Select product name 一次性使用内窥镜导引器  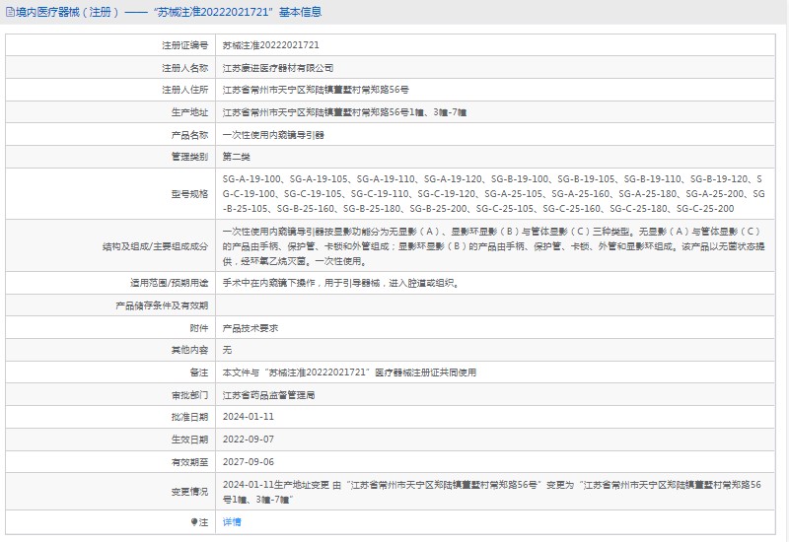(273, 135)
